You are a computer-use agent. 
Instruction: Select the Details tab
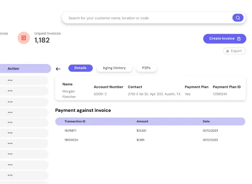click(81, 68)
